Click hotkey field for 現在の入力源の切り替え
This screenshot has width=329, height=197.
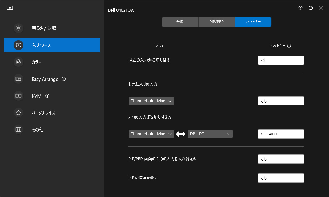pyautogui.click(x=281, y=60)
